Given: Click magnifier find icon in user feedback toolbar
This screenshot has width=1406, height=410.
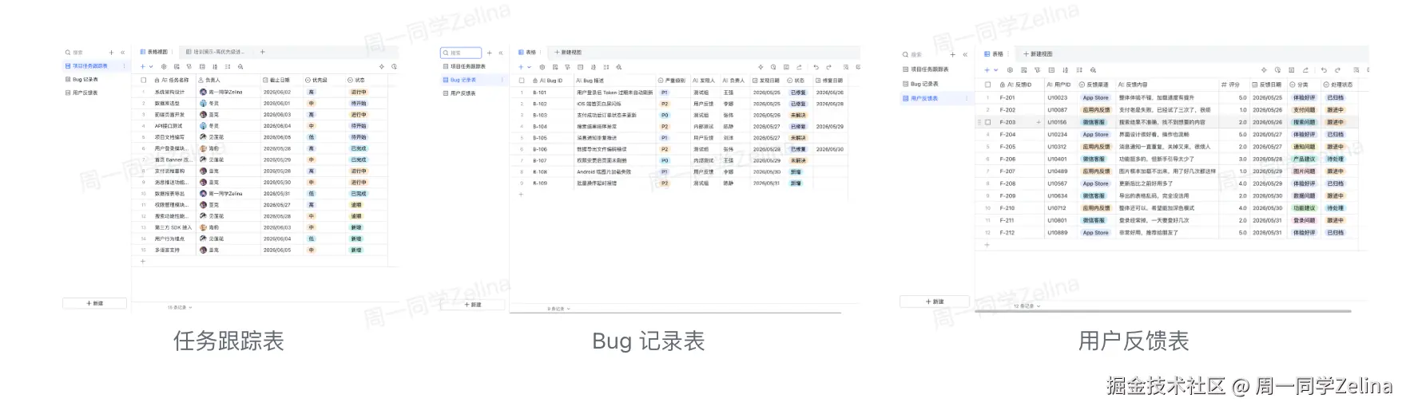Looking at the screenshot, I should pyautogui.click(x=1093, y=70).
